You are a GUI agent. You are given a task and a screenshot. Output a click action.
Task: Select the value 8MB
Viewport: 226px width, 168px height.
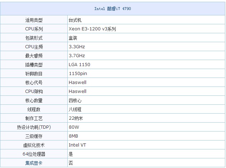[73, 136]
